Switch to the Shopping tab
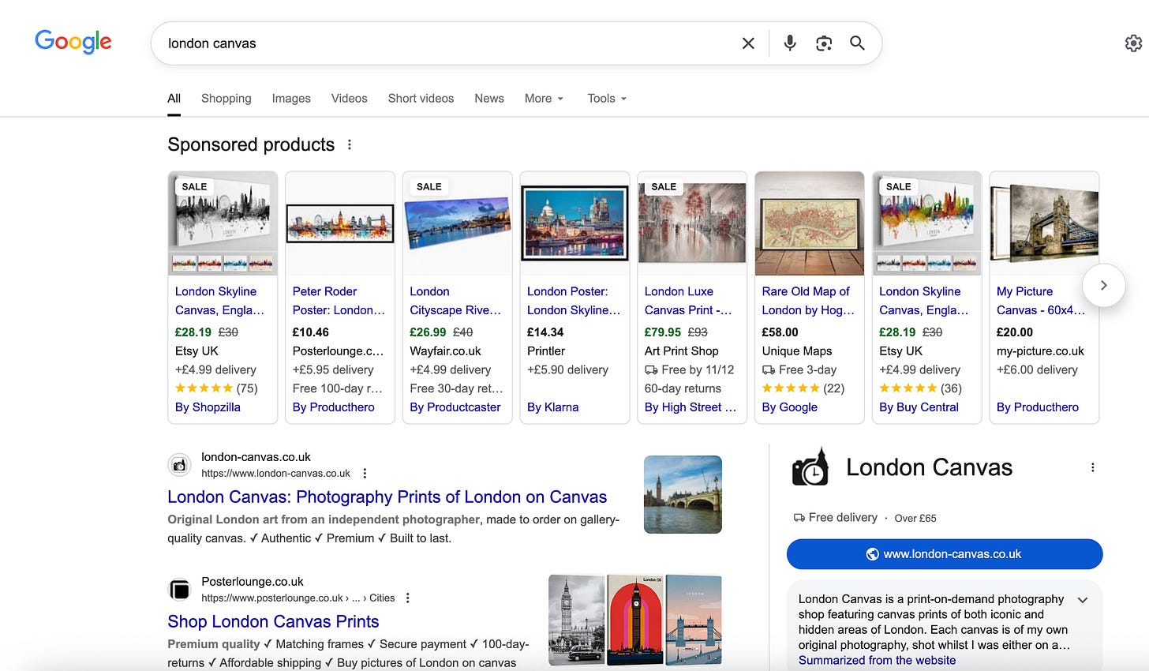Viewport: 1149px width, 671px height. 226,98
